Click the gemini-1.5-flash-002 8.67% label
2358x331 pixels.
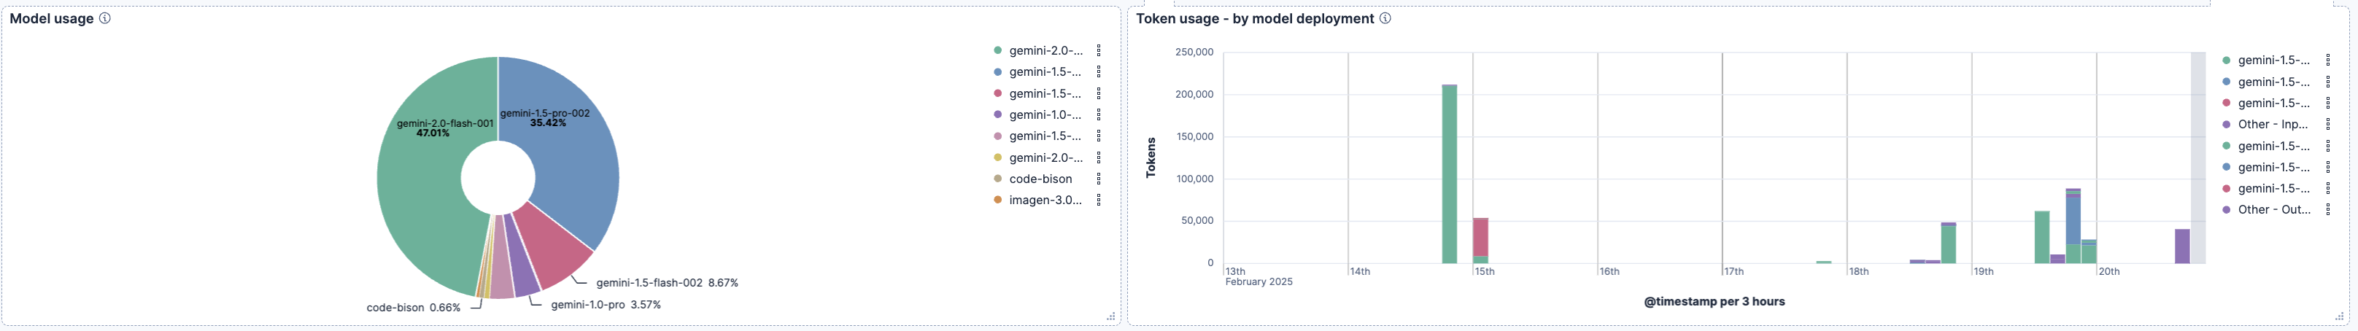click(x=668, y=284)
